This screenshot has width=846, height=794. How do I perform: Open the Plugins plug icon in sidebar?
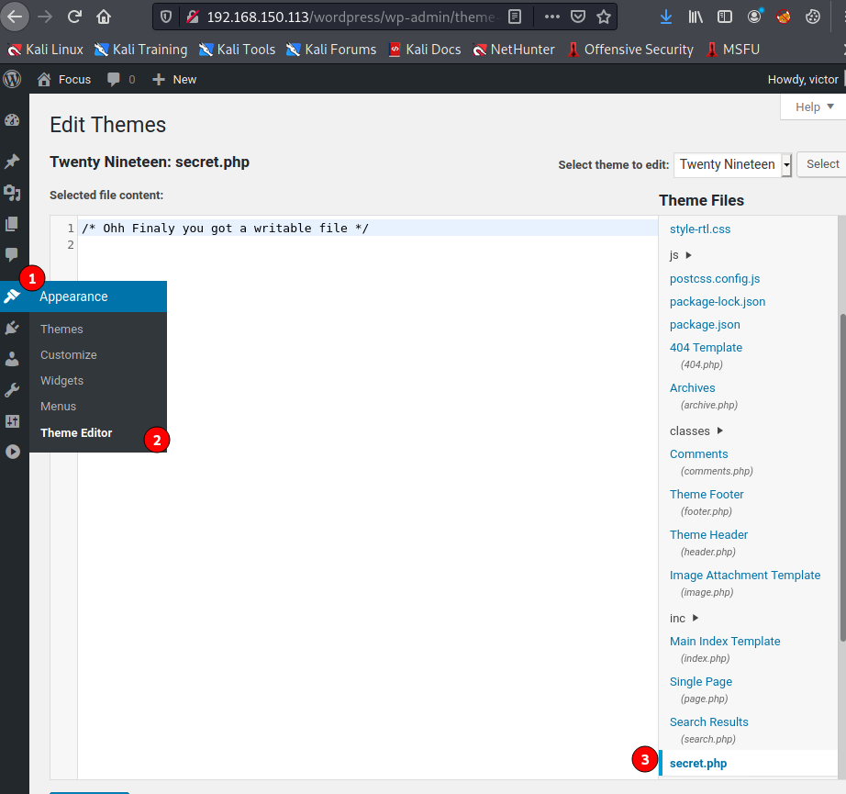(12, 328)
